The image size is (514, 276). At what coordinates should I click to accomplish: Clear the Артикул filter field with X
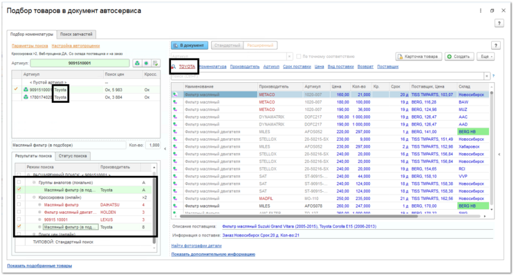click(289, 57)
